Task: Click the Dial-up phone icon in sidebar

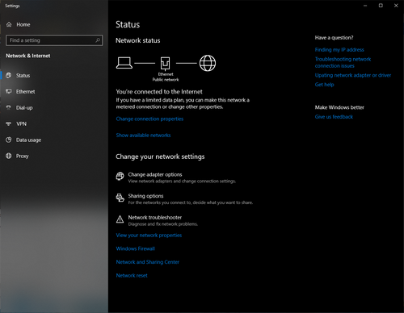Action: 9,107
